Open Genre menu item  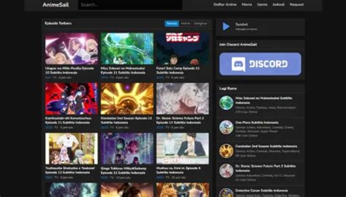tap(262, 4)
